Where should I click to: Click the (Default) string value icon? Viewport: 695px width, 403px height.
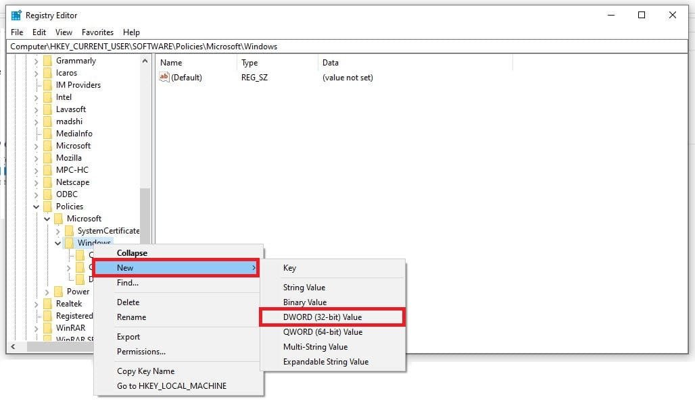[x=164, y=78]
